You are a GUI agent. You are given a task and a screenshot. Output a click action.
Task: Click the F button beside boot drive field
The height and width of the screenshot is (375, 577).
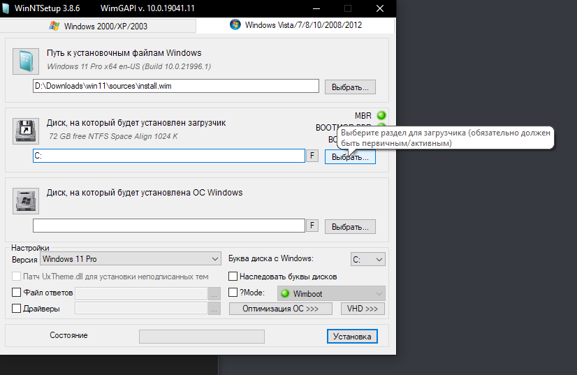click(x=312, y=156)
